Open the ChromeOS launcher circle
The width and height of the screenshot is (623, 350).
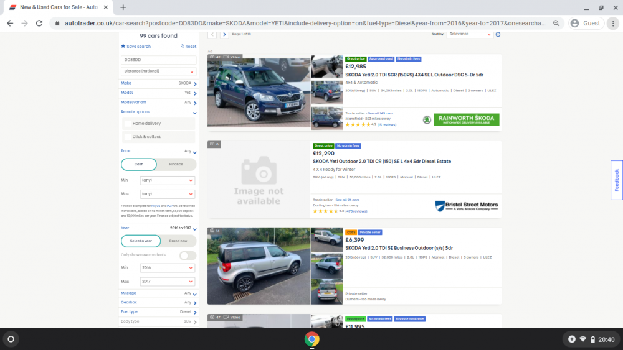pyautogui.click(x=11, y=339)
